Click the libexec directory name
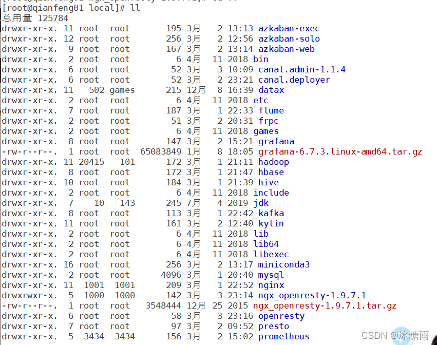 click(271, 255)
